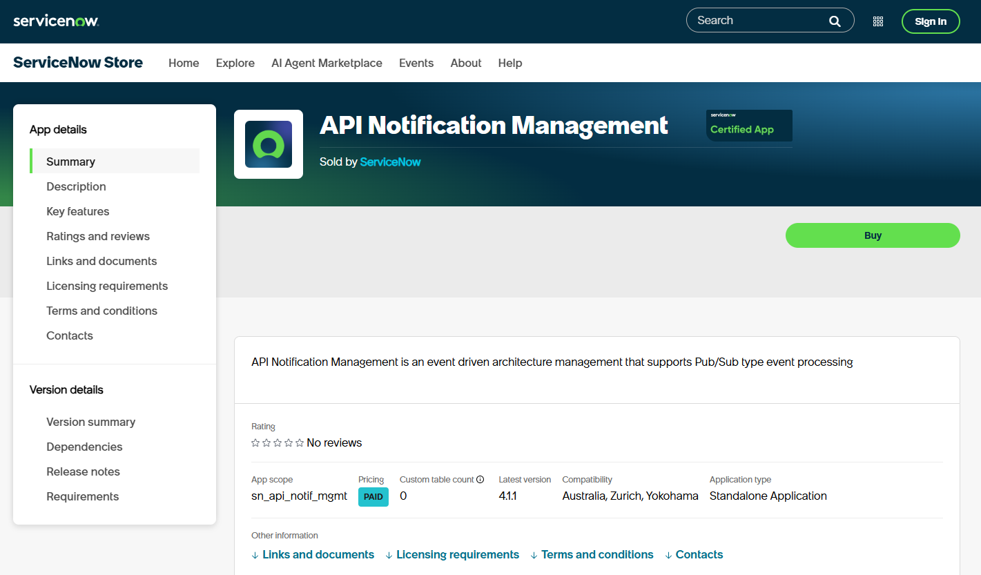Viewport: 981px width, 575px height.
Task: Click the latest version value 4.1.1
Action: (508, 496)
